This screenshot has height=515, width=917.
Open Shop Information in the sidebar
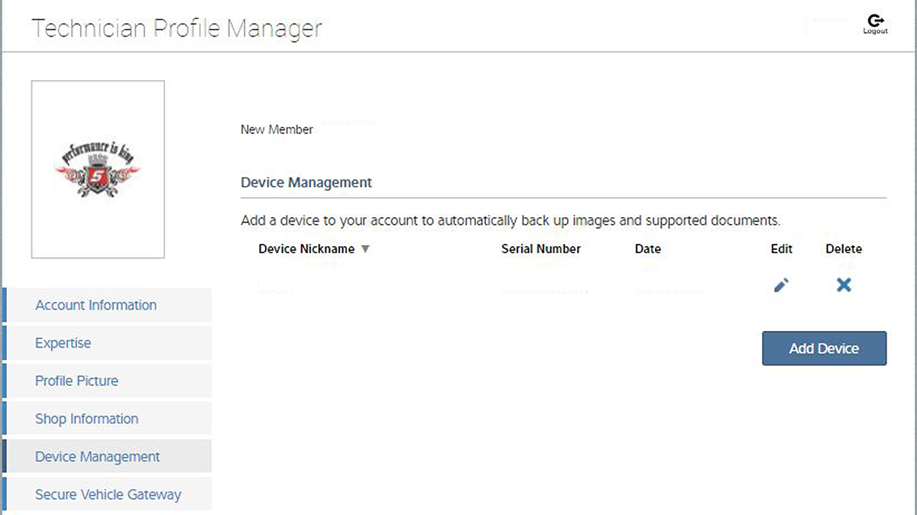point(86,419)
